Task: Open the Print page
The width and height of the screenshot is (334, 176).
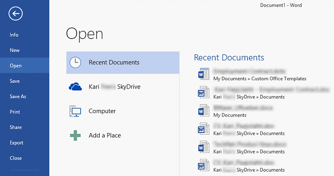Action: [15, 112]
